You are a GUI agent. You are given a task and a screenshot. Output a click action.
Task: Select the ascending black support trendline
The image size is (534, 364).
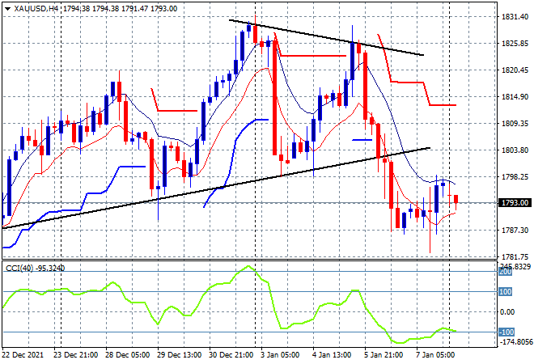[x=216, y=188]
